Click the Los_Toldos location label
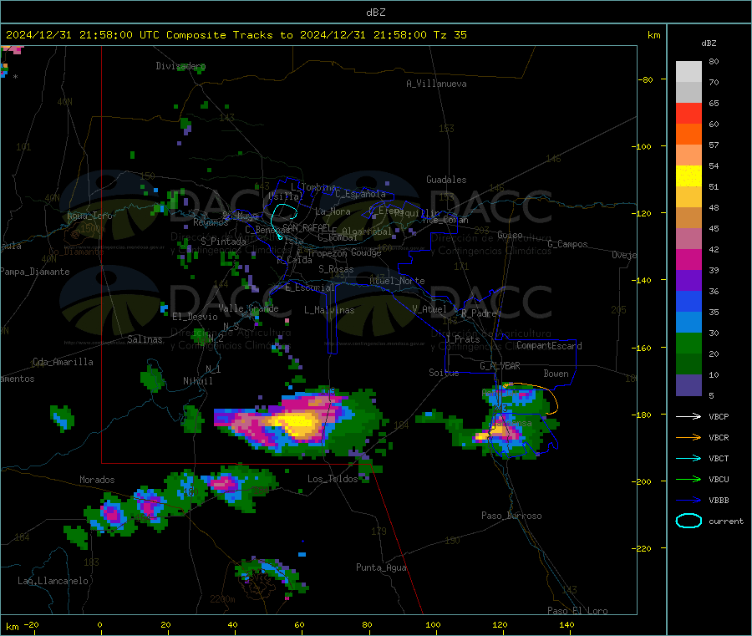 coord(333,479)
